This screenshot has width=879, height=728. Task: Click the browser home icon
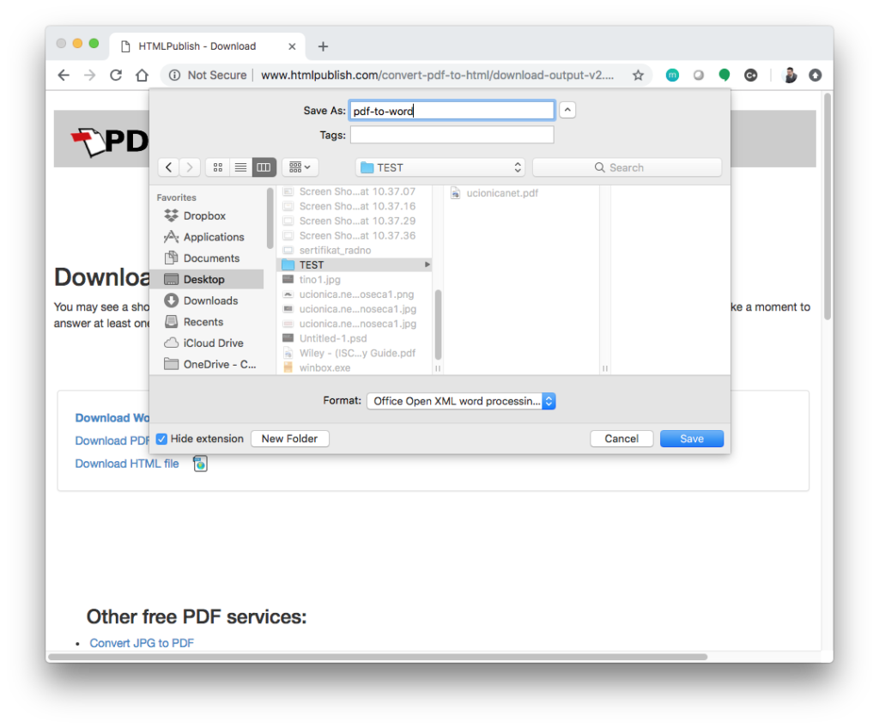[x=142, y=76]
